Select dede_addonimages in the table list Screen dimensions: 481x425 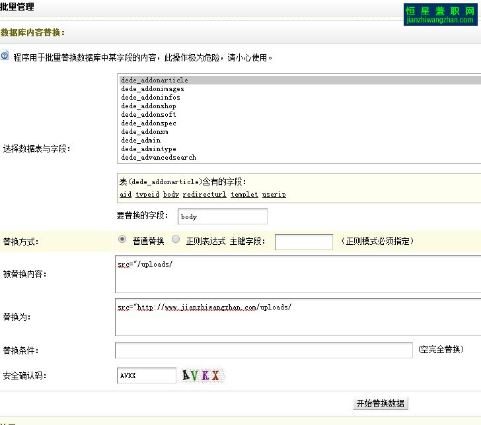(x=153, y=89)
